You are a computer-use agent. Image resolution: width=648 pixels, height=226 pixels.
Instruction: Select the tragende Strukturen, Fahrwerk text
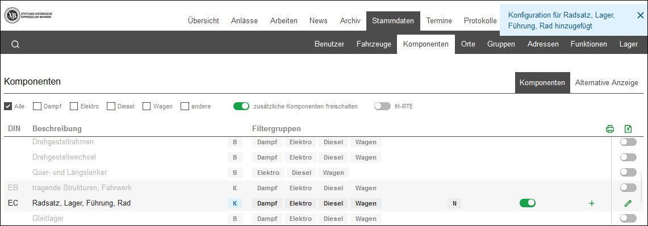point(82,188)
